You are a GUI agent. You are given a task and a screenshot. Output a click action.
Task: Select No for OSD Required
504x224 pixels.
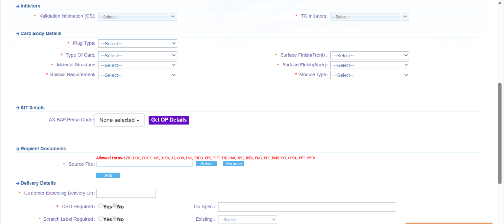point(115,206)
